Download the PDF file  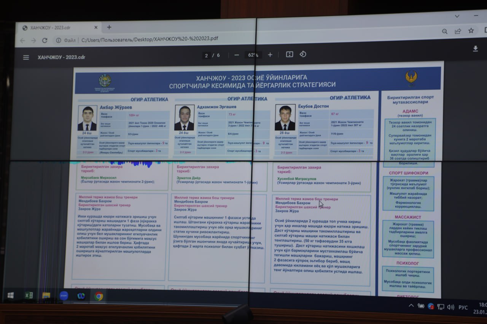(475, 49)
